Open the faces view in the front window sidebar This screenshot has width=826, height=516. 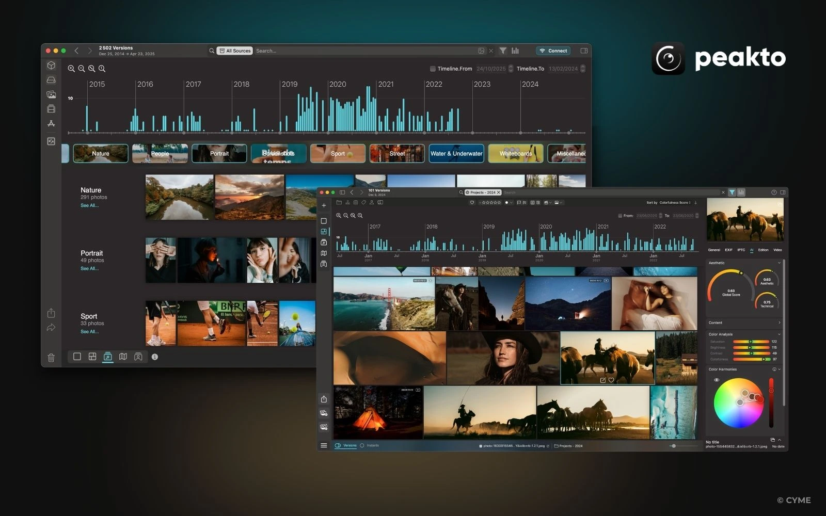(324, 264)
